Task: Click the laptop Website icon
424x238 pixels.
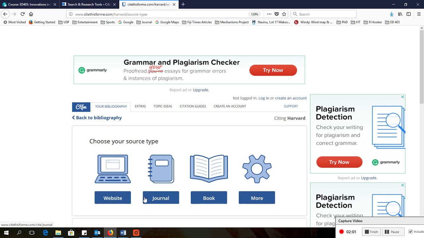Action: click(113, 169)
